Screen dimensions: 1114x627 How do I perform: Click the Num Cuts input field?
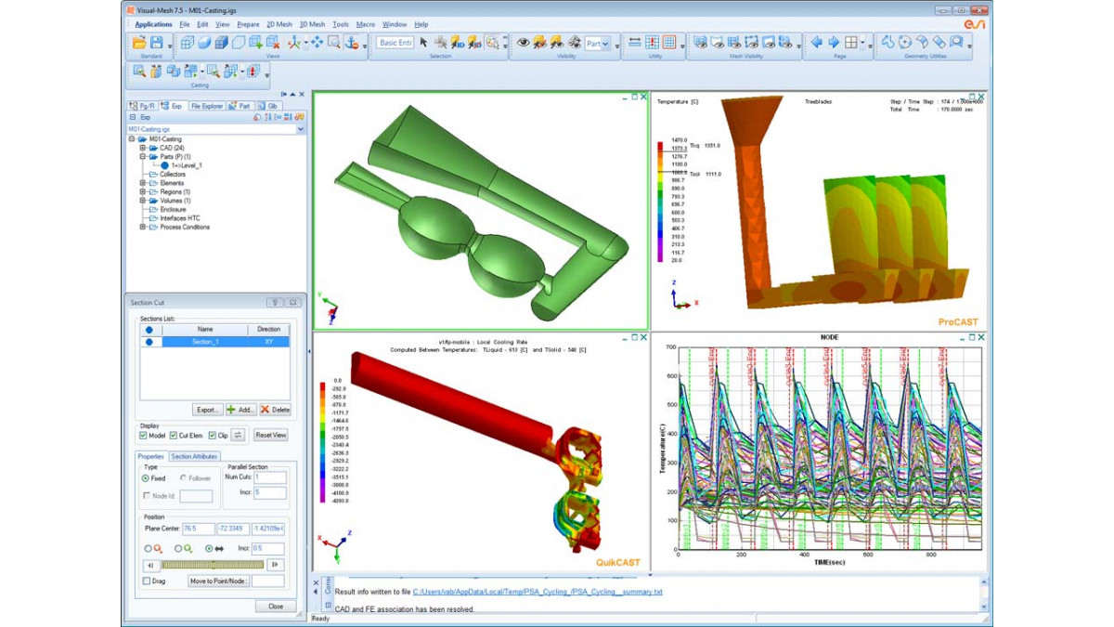coord(269,477)
